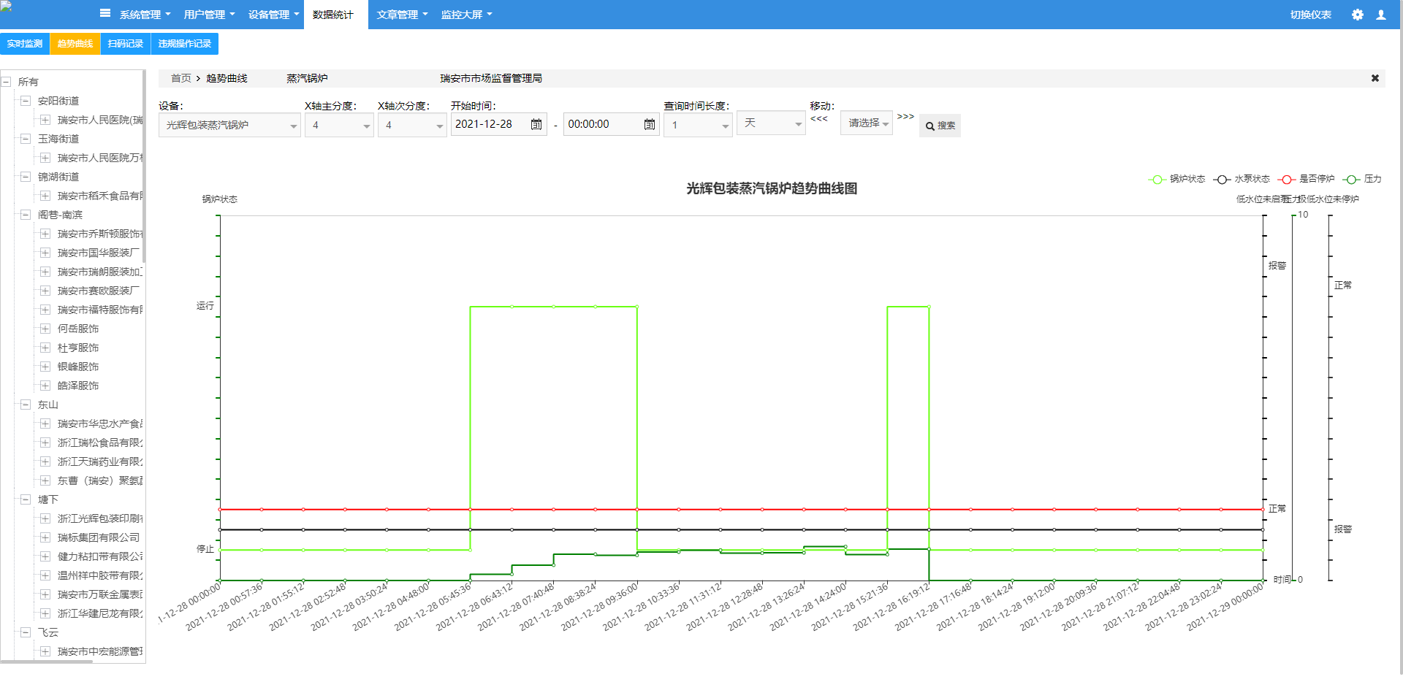Screen dimensions: 1403x682
Task: Open the settings gear icon
Action: pos(1357,15)
